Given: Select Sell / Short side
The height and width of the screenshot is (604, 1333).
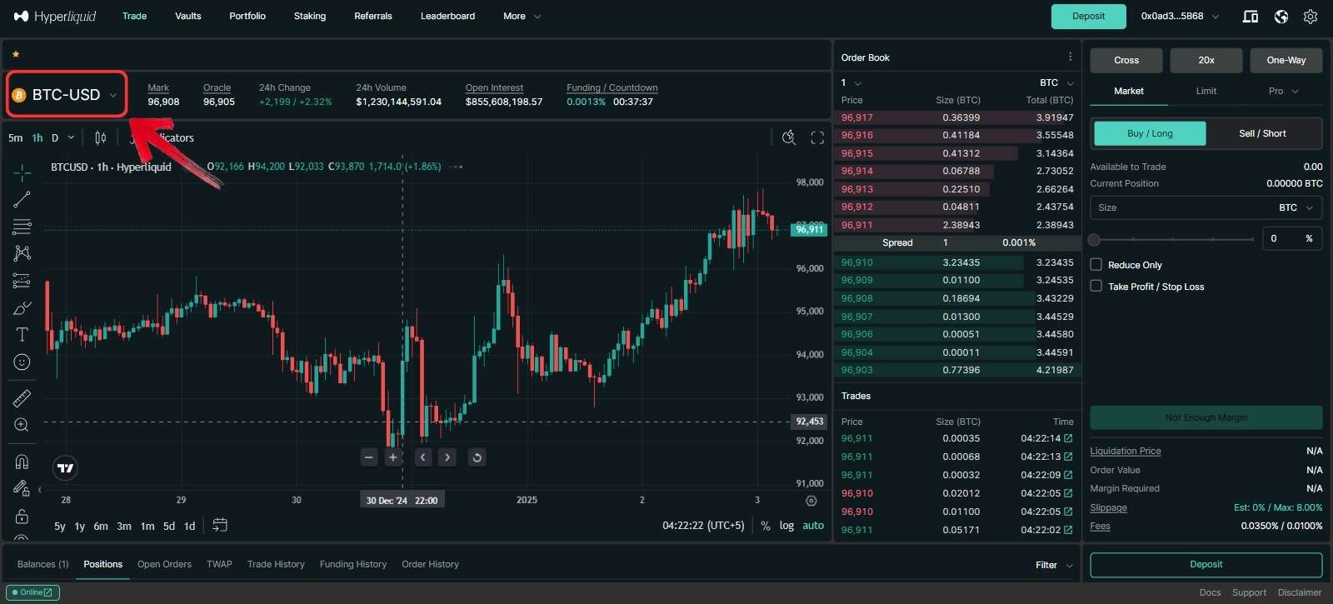Looking at the screenshot, I should (x=1262, y=133).
